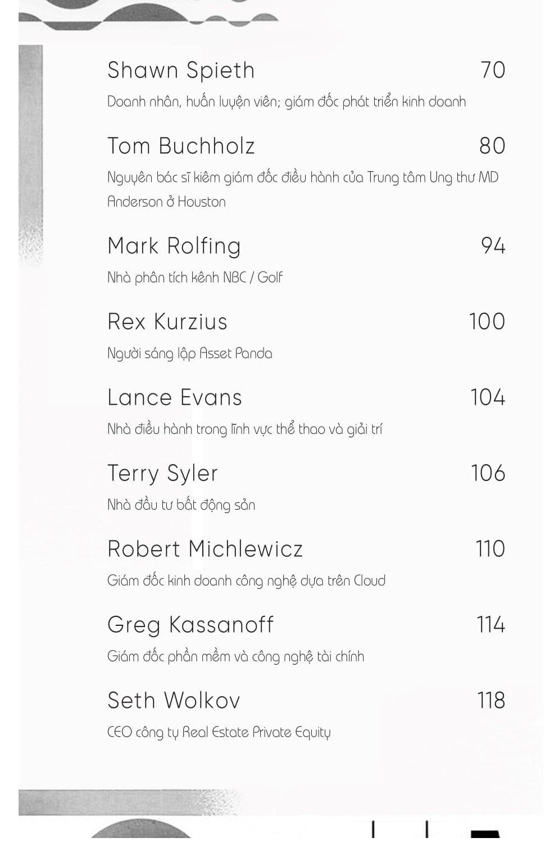Select the Terry Syler heading
554x856 pixels.
click(162, 473)
